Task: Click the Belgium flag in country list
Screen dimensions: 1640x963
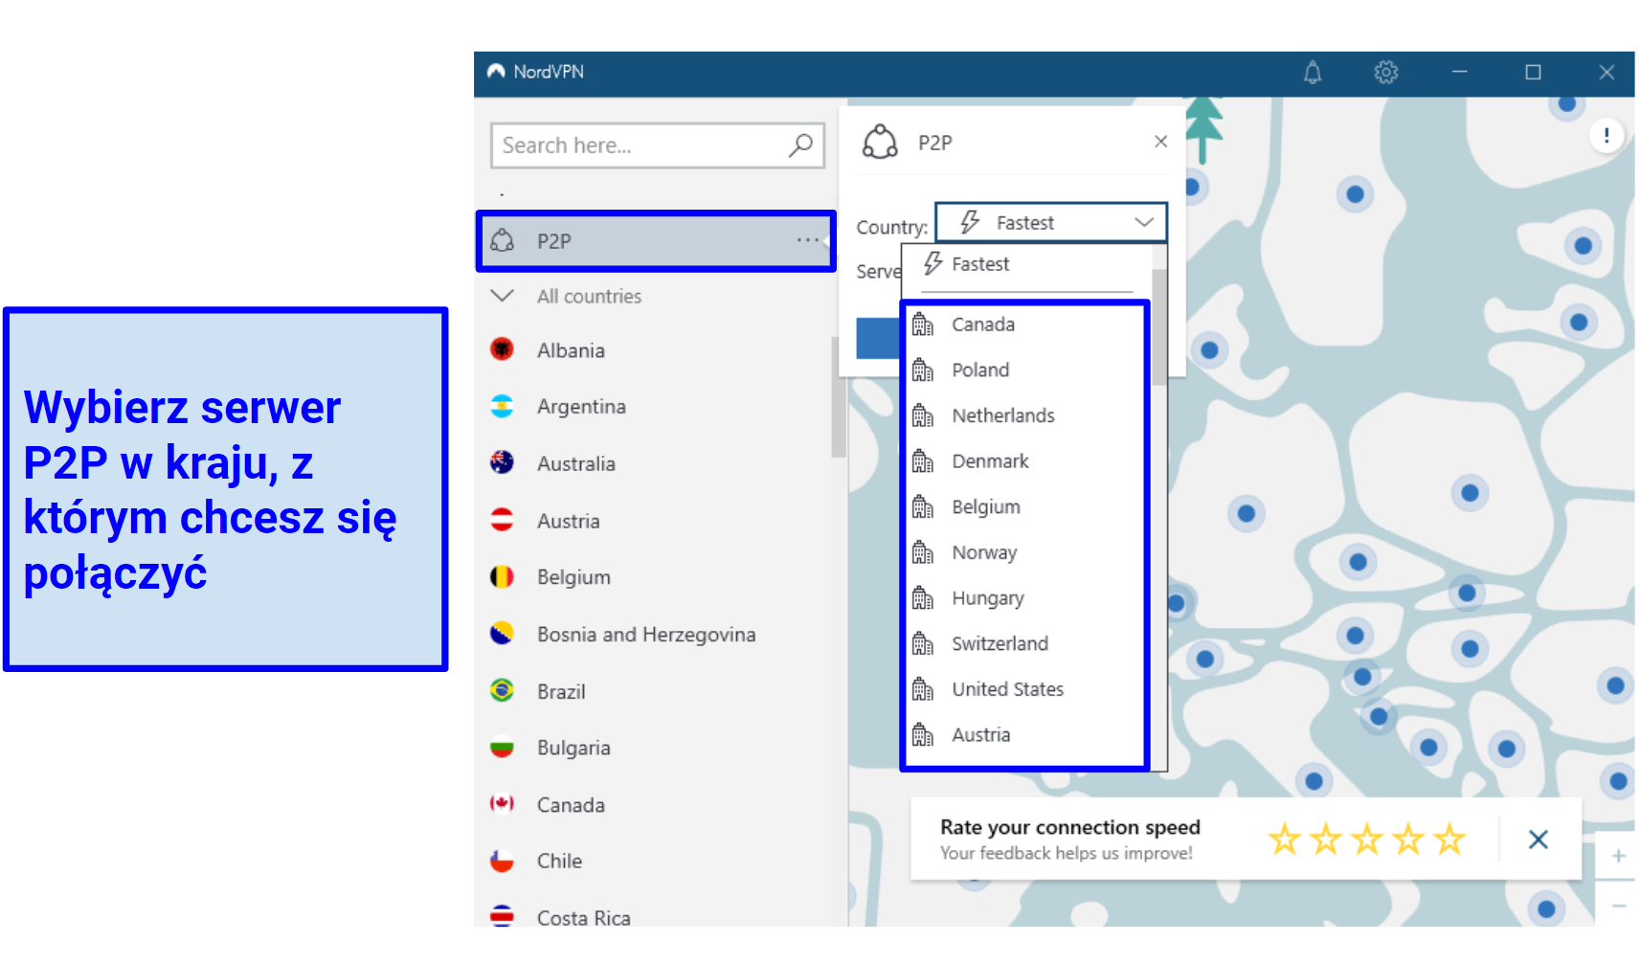Action: [502, 576]
